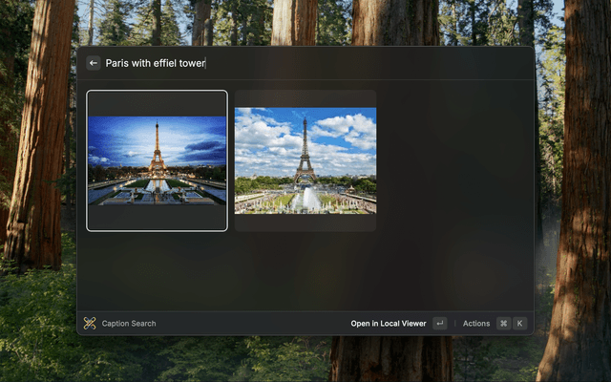Click the Caption Search label

click(129, 324)
